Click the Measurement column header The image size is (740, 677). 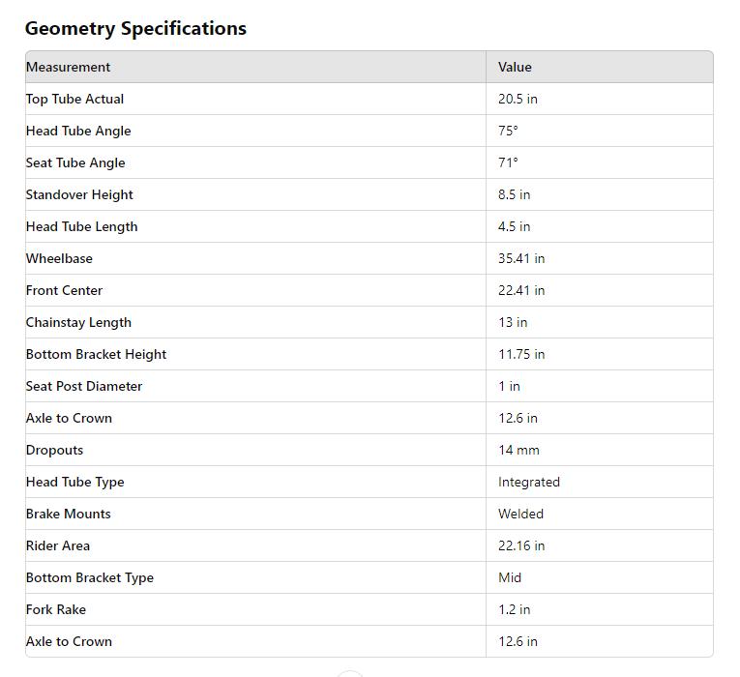(x=69, y=67)
